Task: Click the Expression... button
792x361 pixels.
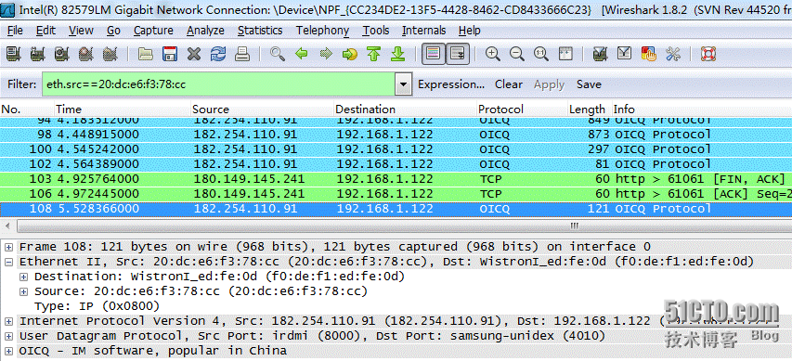Action: [x=451, y=84]
